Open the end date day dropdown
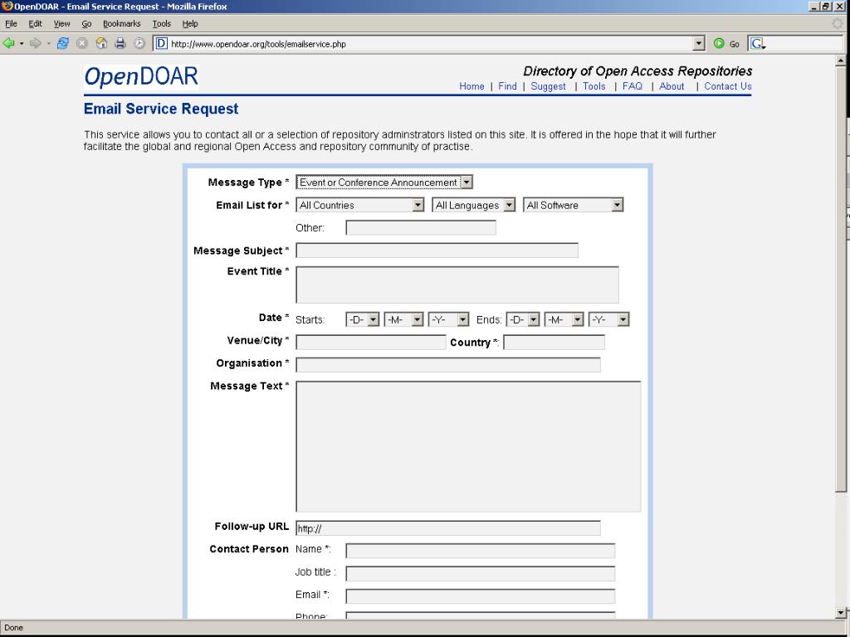 pos(523,319)
